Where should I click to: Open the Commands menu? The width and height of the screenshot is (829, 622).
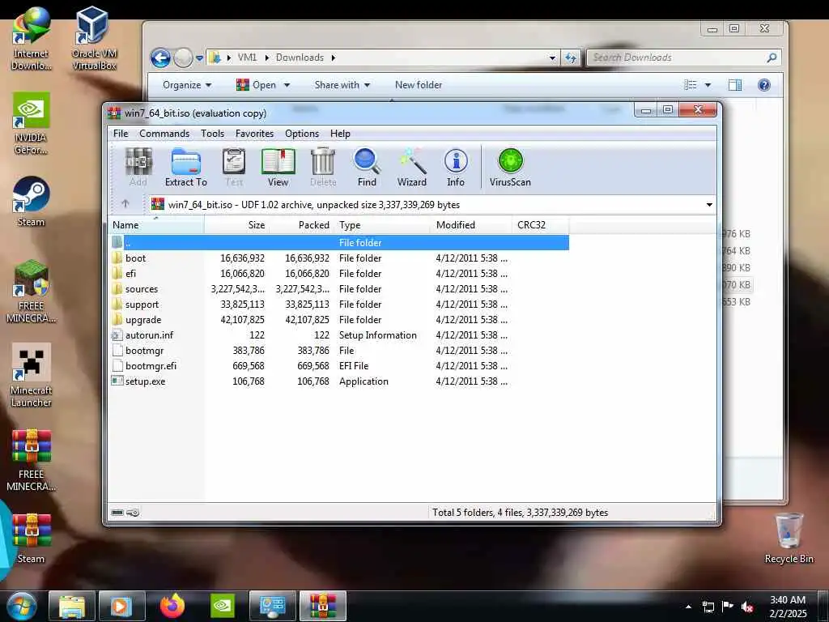(x=164, y=134)
